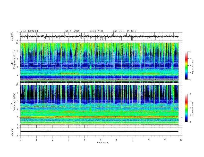Screen dimensions: 204x157
Task: Click the 'ch.3(V)' axis label
Action: tap(12, 132)
